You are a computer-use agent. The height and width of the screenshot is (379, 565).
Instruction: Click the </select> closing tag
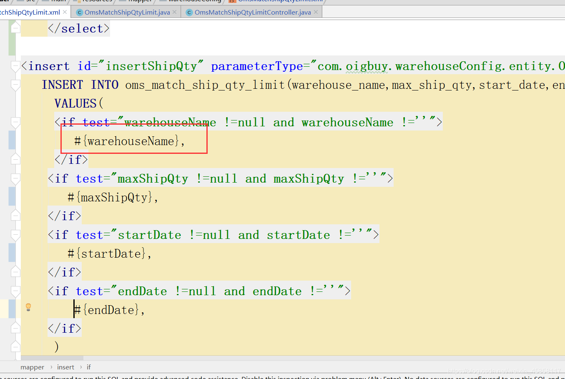pos(78,28)
